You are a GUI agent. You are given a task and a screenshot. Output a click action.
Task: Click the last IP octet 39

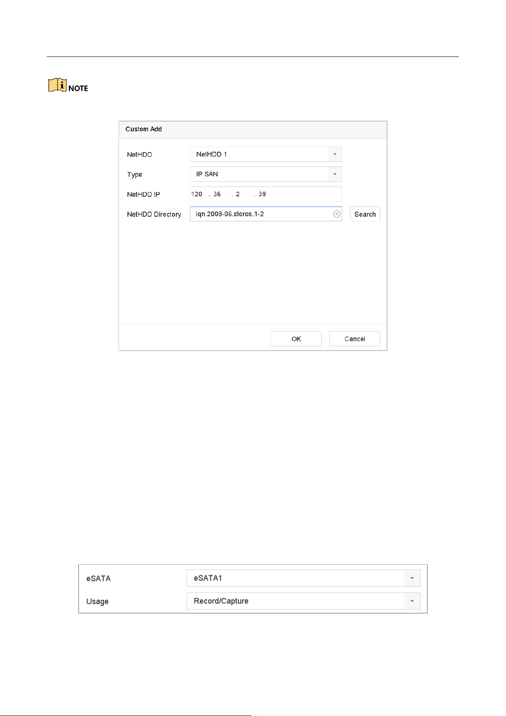(x=262, y=194)
